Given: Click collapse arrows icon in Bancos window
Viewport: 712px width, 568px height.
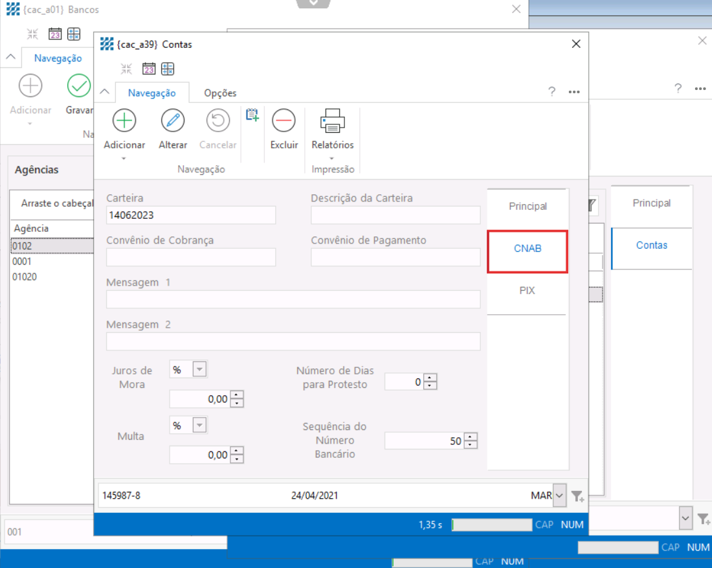Looking at the screenshot, I should (32, 34).
